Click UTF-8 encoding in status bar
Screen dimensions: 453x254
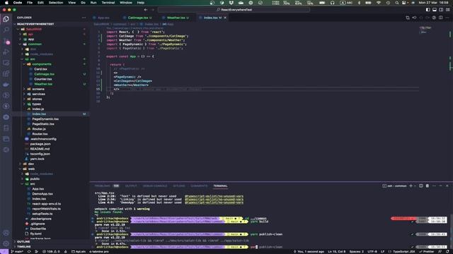372,252
